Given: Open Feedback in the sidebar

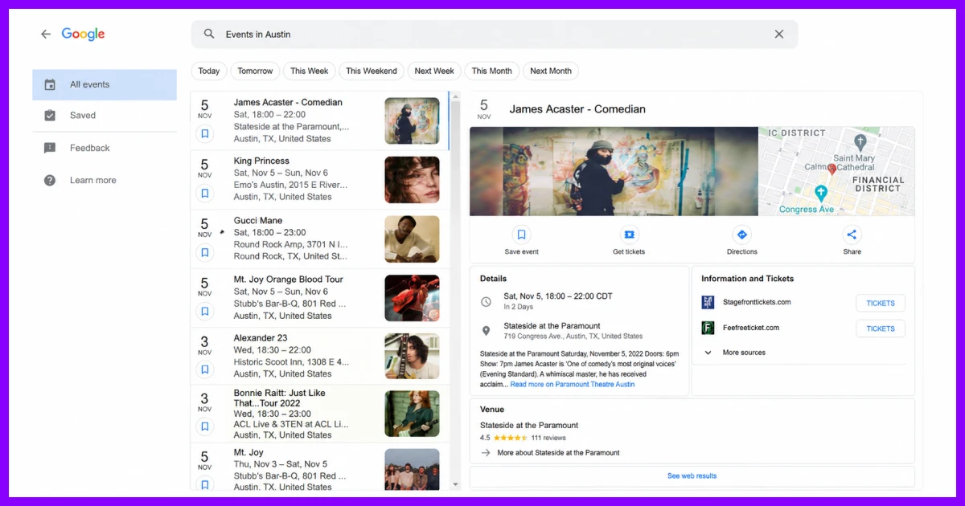Looking at the screenshot, I should (x=105, y=148).
